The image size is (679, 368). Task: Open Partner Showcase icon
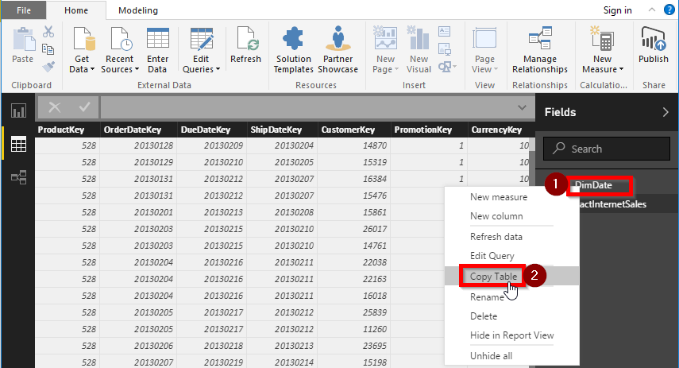pos(338,38)
